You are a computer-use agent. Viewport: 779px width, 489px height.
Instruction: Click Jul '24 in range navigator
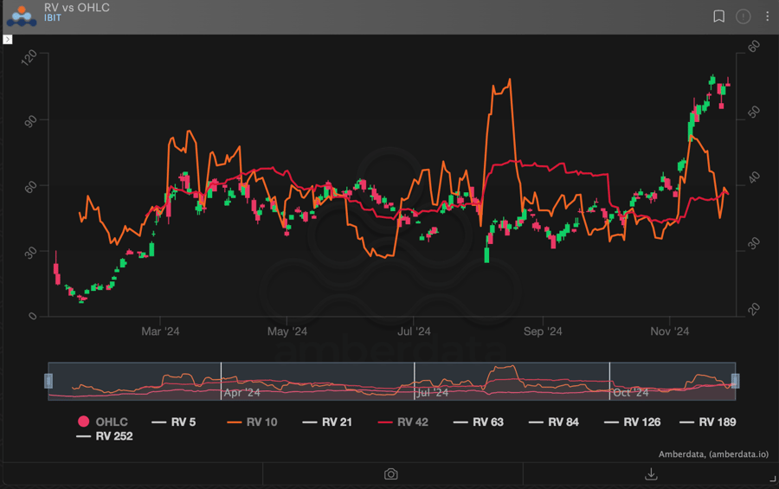click(433, 392)
